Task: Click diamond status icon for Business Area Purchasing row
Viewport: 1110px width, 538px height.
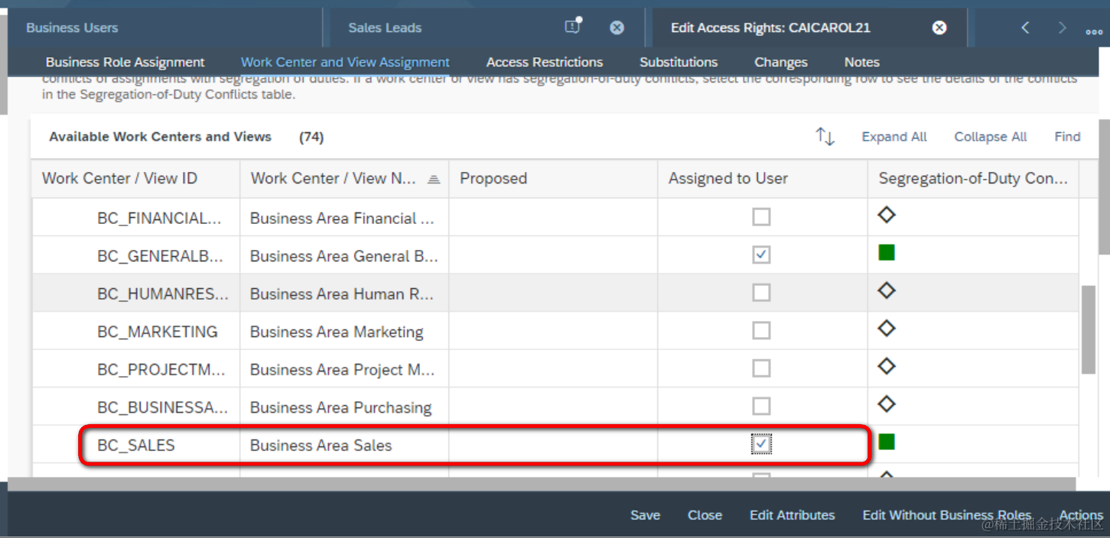Action: [887, 404]
